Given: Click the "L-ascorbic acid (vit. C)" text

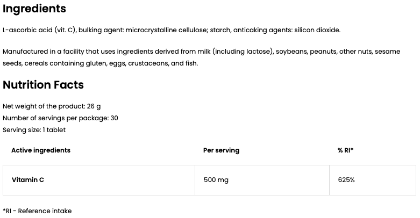Looking at the screenshot, I should pos(39,30).
